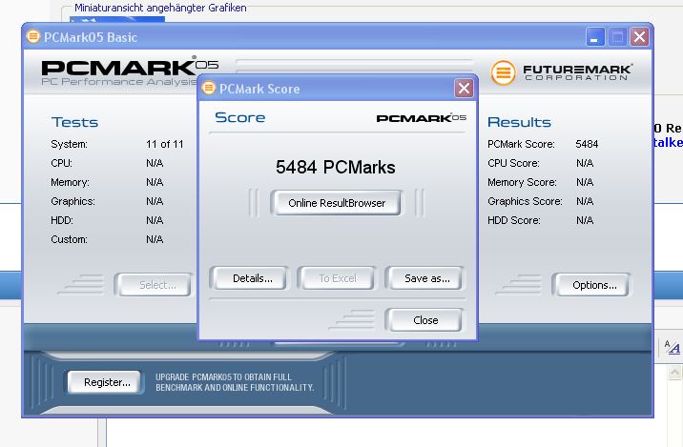Open the Options... dialog

592,285
